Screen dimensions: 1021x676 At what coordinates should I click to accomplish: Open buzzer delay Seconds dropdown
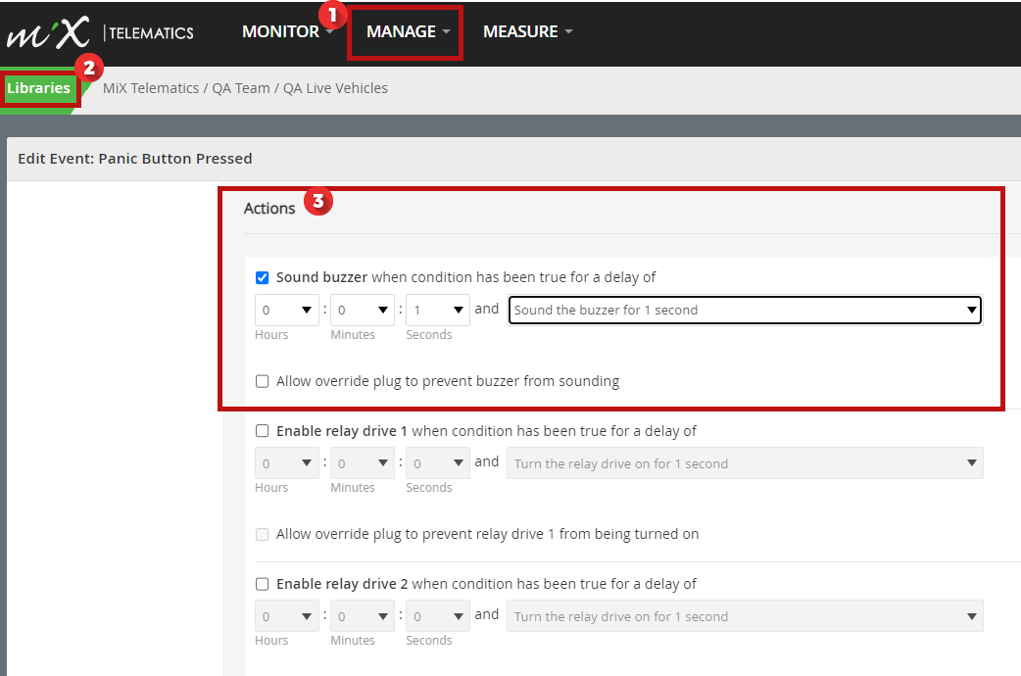coord(438,310)
